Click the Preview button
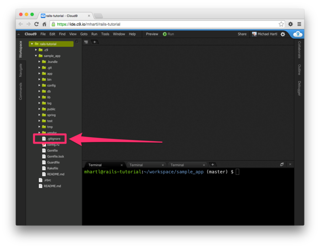The height and width of the screenshot is (248, 320). click(x=152, y=34)
